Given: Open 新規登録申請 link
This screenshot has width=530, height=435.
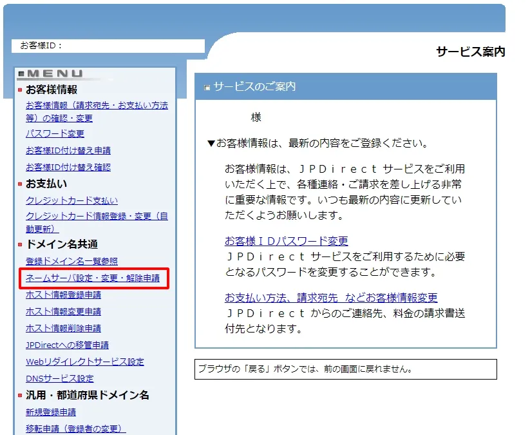Looking at the screenshot, I should [x=51, y=412].
